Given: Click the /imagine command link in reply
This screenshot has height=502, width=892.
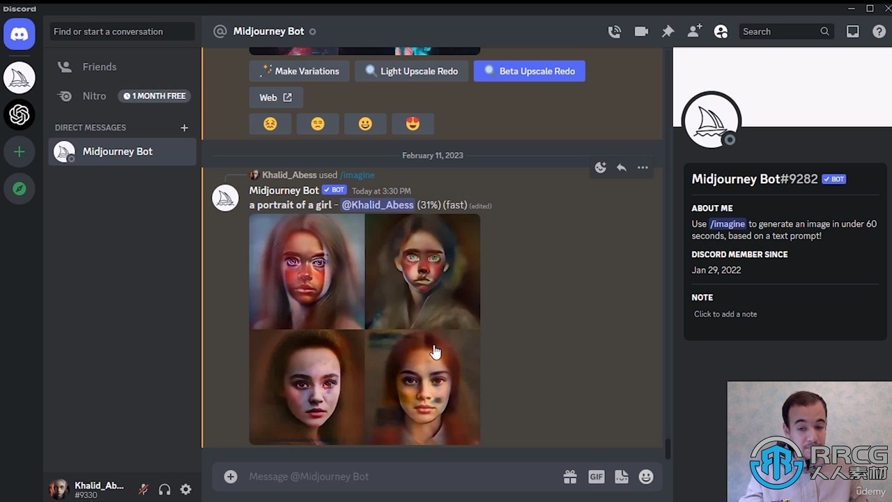Looking at the screenshot, I should click(x=357, y=175).
